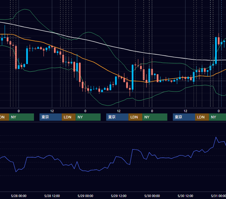The image size is (226, 199).
Task: Select the LDN session block on 5/30
Action: [x=202, y=117]
